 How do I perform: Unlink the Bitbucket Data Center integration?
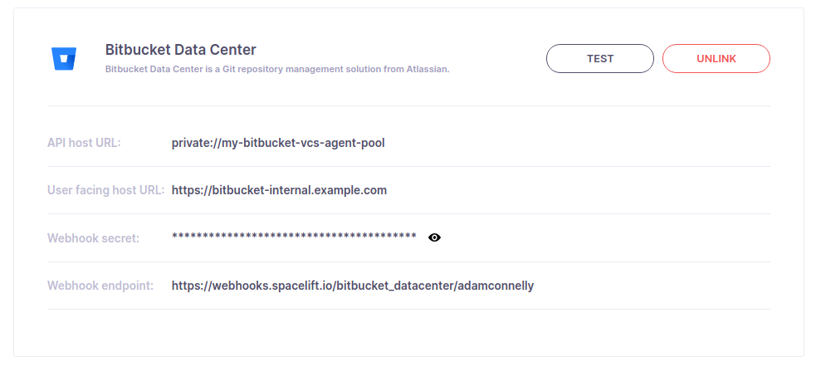pos(716,59)
